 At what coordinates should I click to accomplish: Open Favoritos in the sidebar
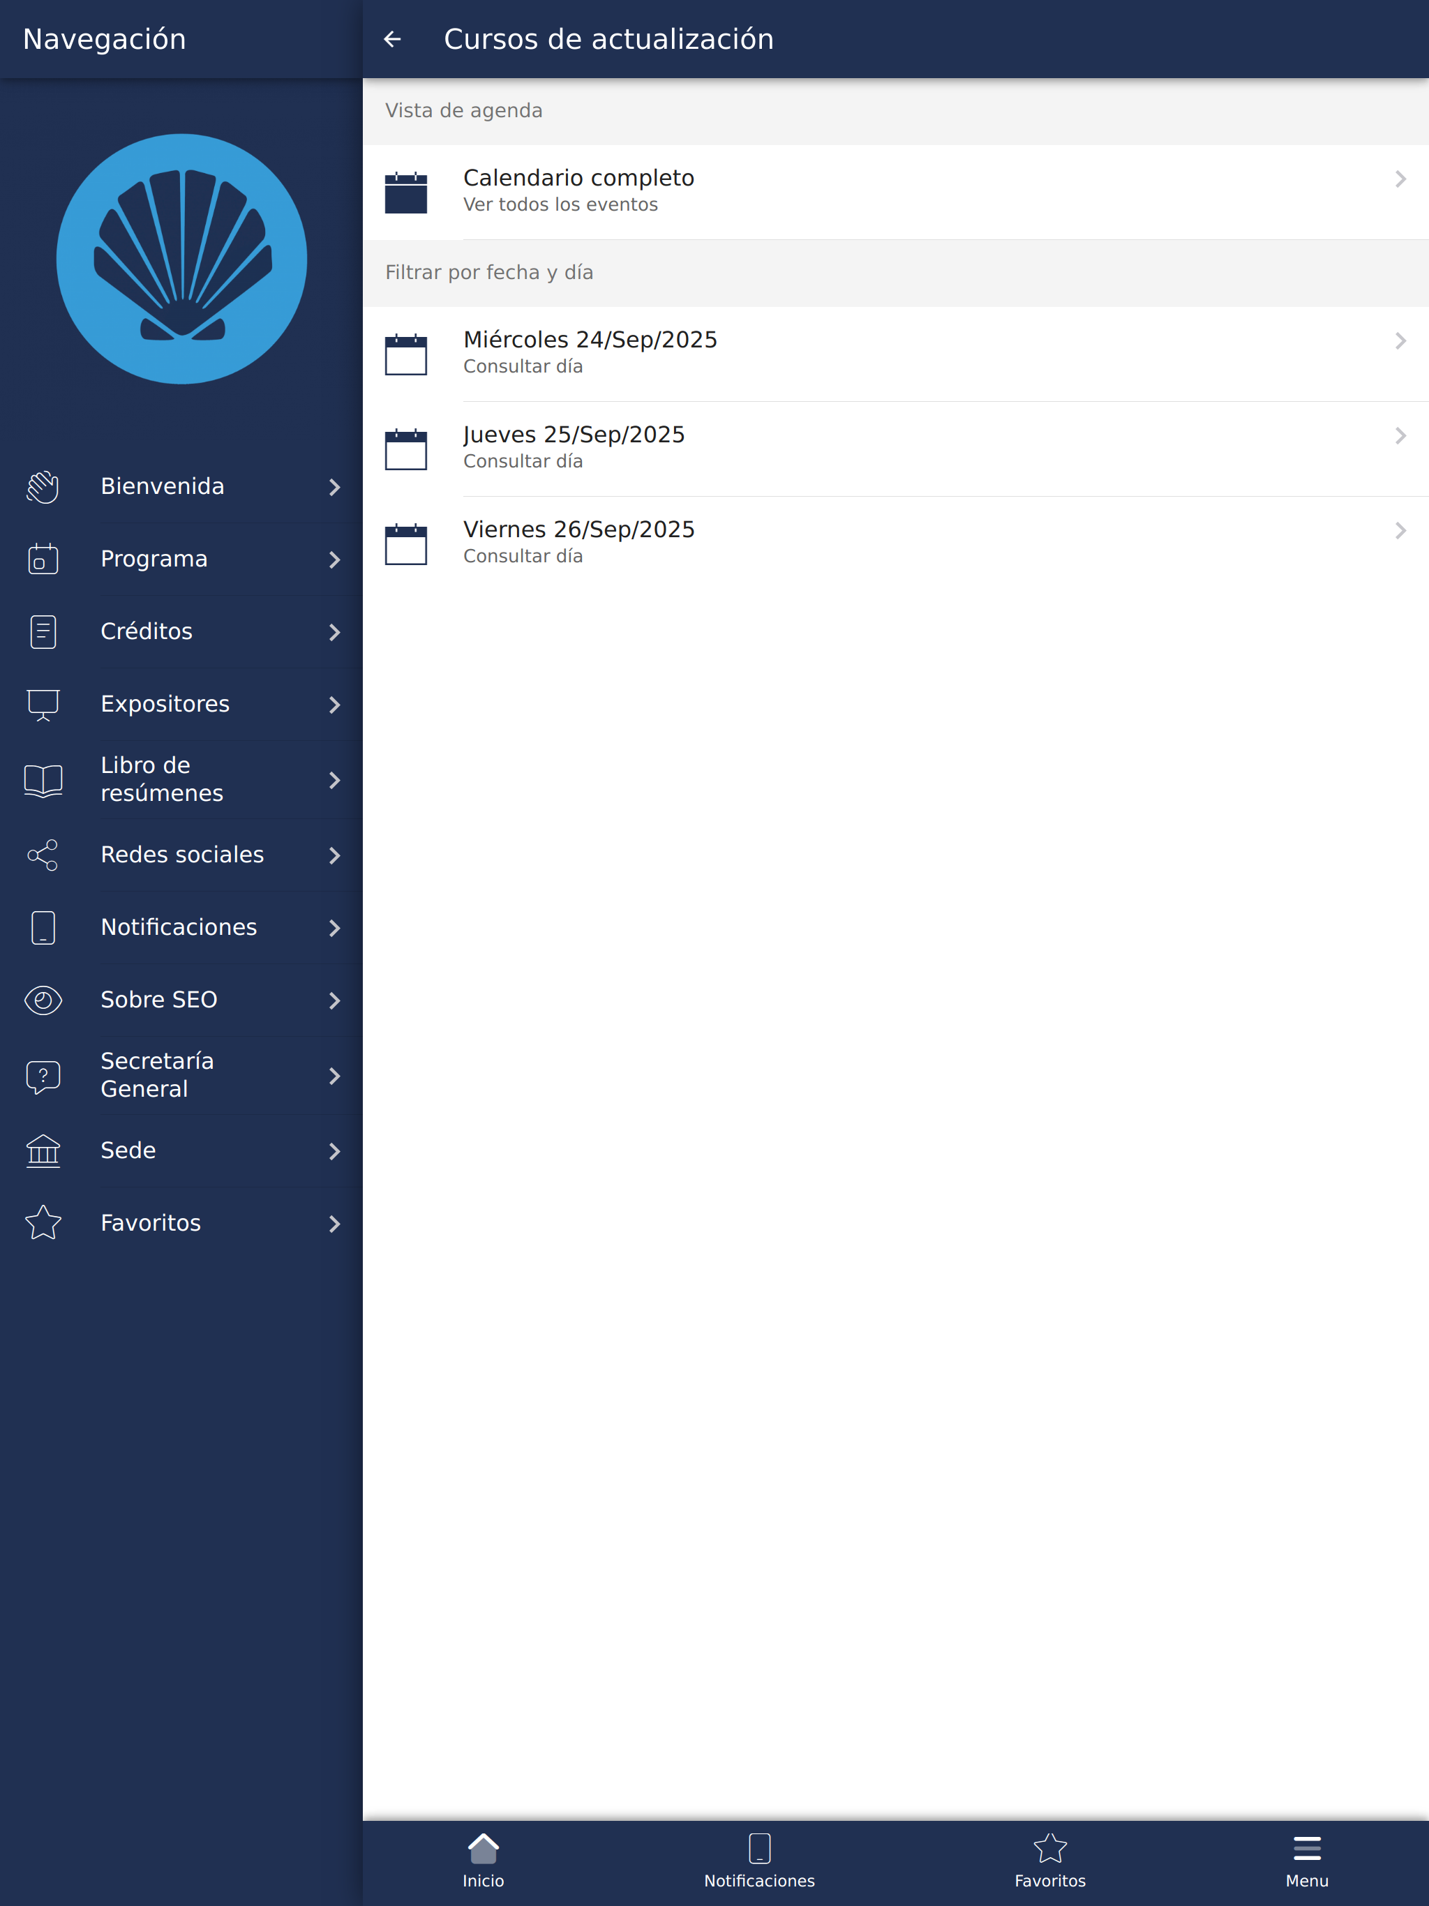coord(181,1224)
